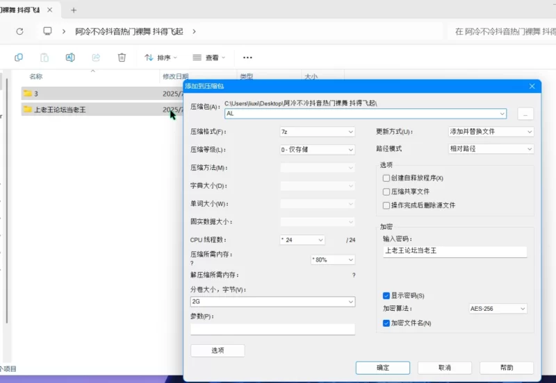Click the 取消 cancel button
556x383 pixels.
pyautogui.click(x=445, y=368)
